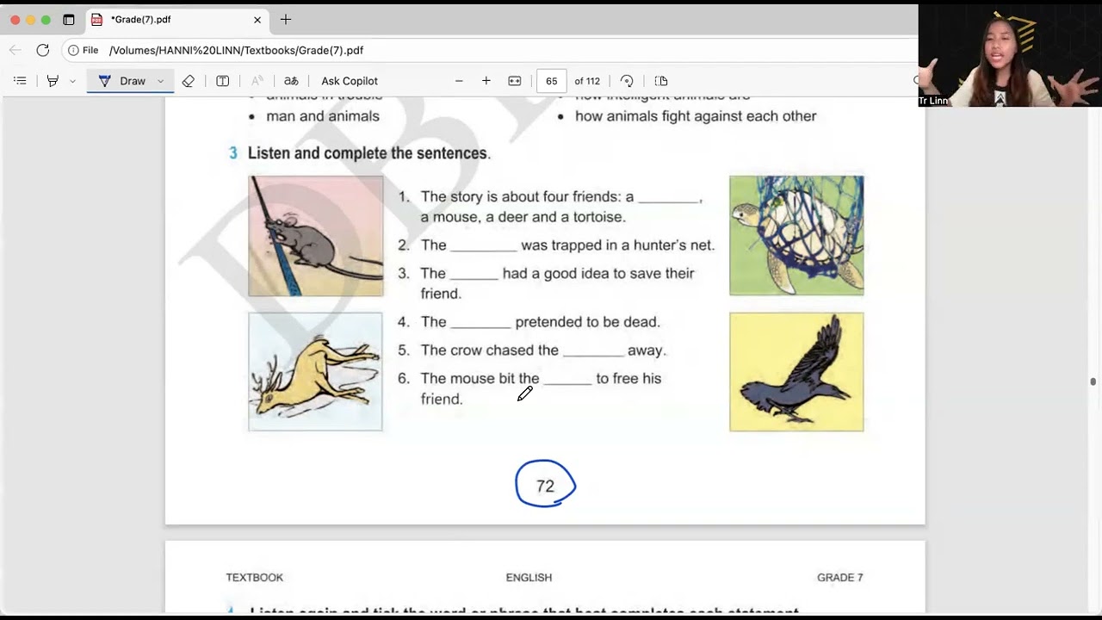The width and height of the screenshot is (1102, 620).
Task: Click sentence 2 about the hunter's net
Action: (567, 245)
